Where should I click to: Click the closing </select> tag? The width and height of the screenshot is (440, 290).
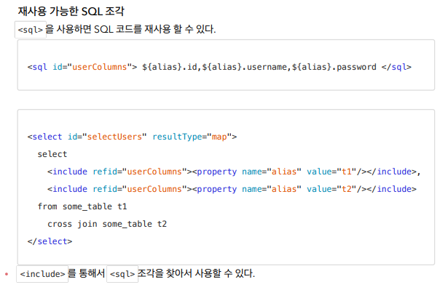[50, 241]
